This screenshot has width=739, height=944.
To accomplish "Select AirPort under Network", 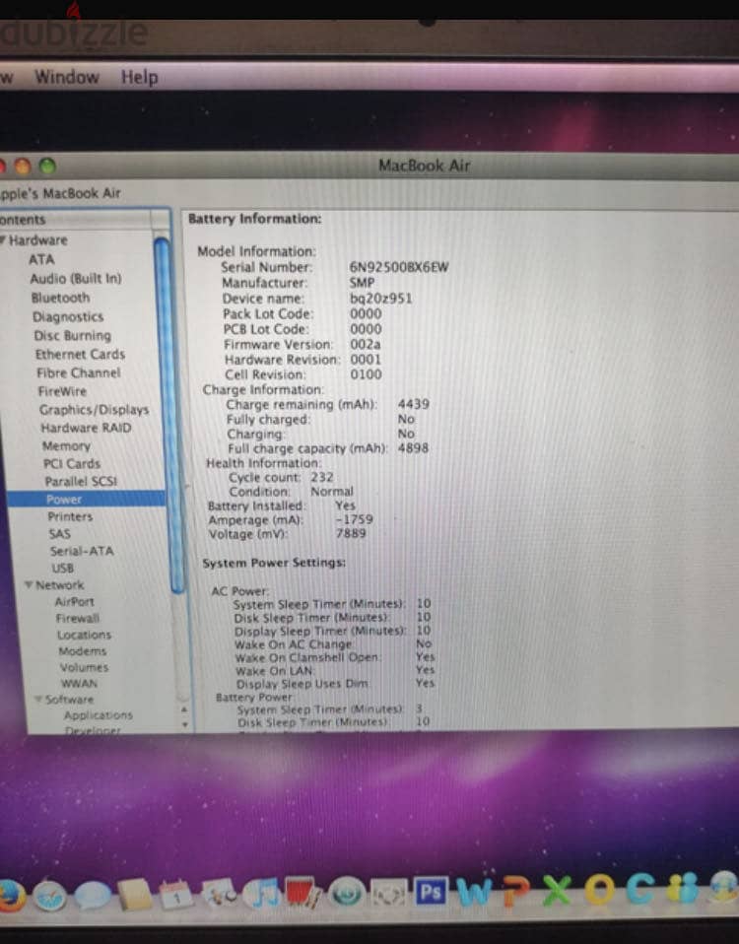I will point(74,601).
